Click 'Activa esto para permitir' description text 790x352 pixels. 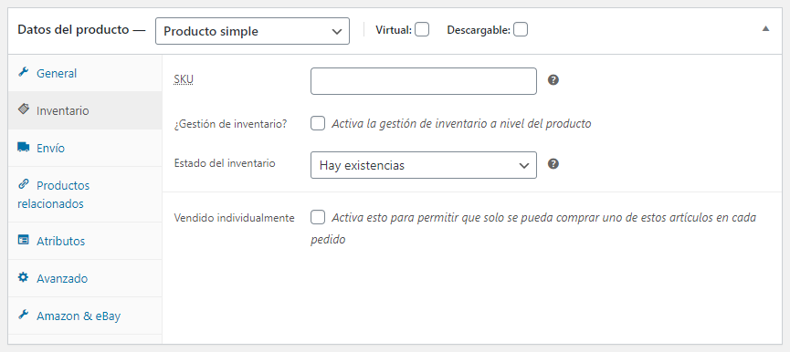533,228
